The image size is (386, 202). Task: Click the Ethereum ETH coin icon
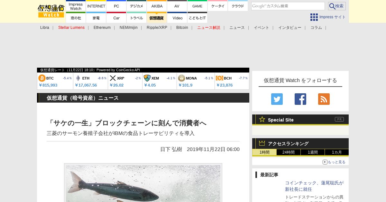click(x=78, y=78)
